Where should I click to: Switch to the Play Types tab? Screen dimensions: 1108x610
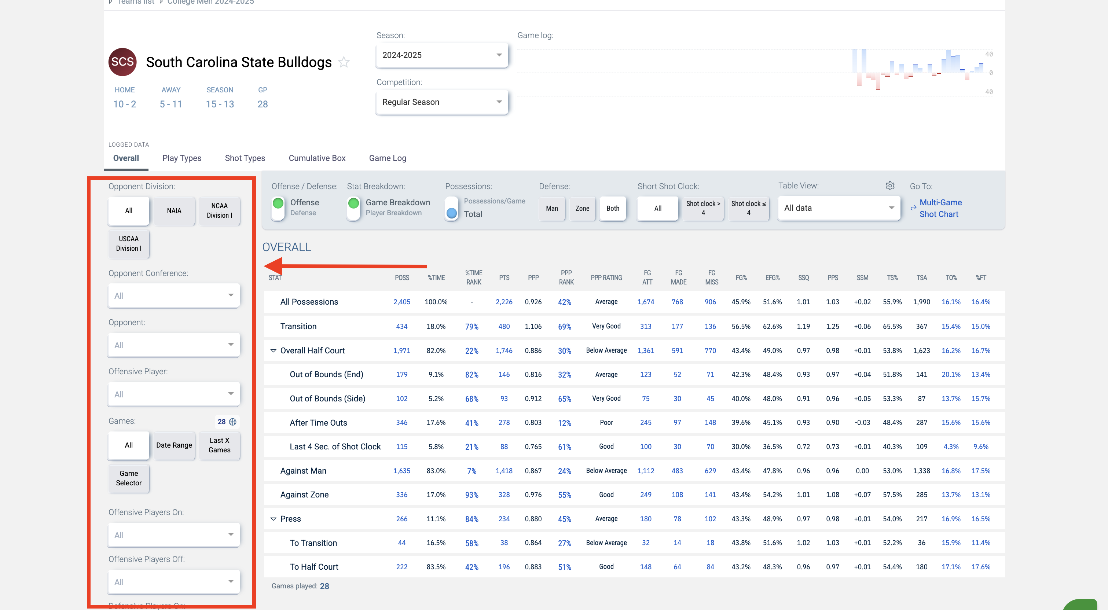coord(181,158)
